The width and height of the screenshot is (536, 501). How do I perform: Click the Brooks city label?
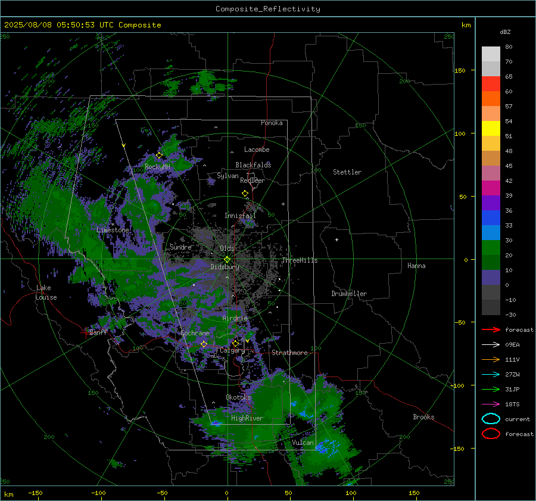click(423, 417)
